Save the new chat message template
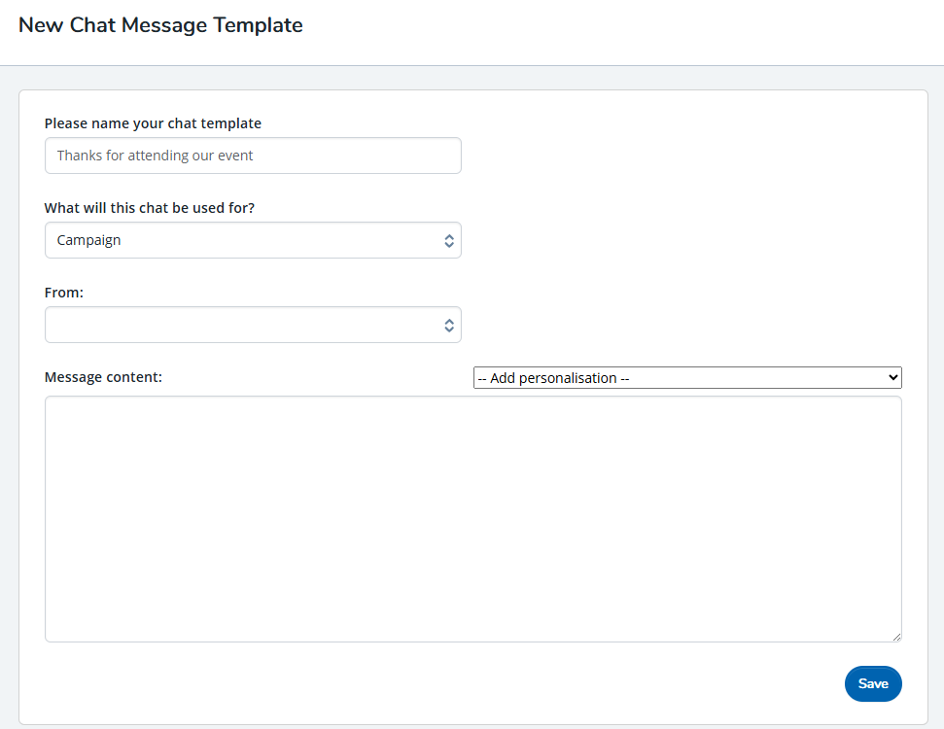Screen dimensions: 944x729 point(872,683)
